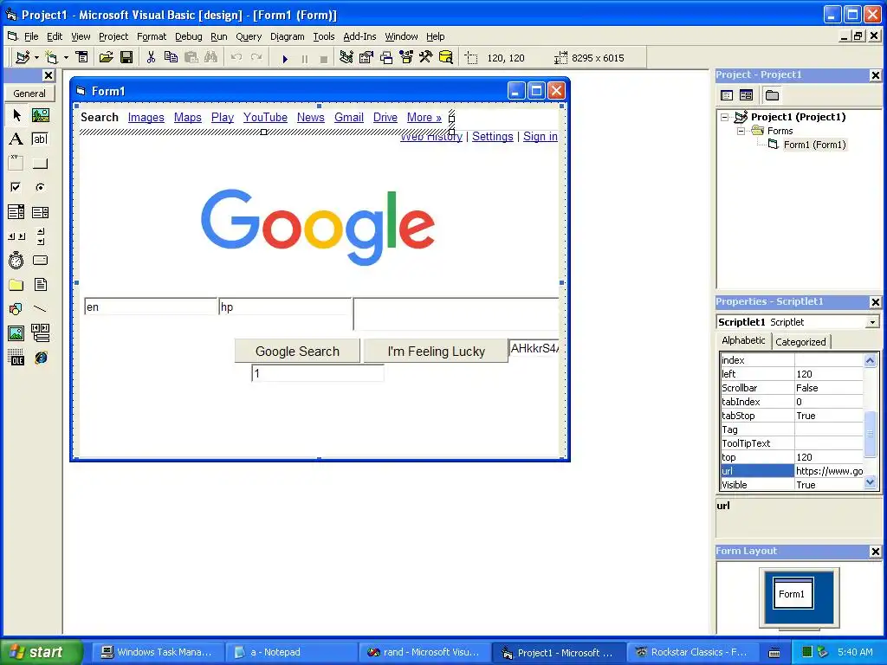
Task: Collapse the Forms folder node
Action: [741, 131]
